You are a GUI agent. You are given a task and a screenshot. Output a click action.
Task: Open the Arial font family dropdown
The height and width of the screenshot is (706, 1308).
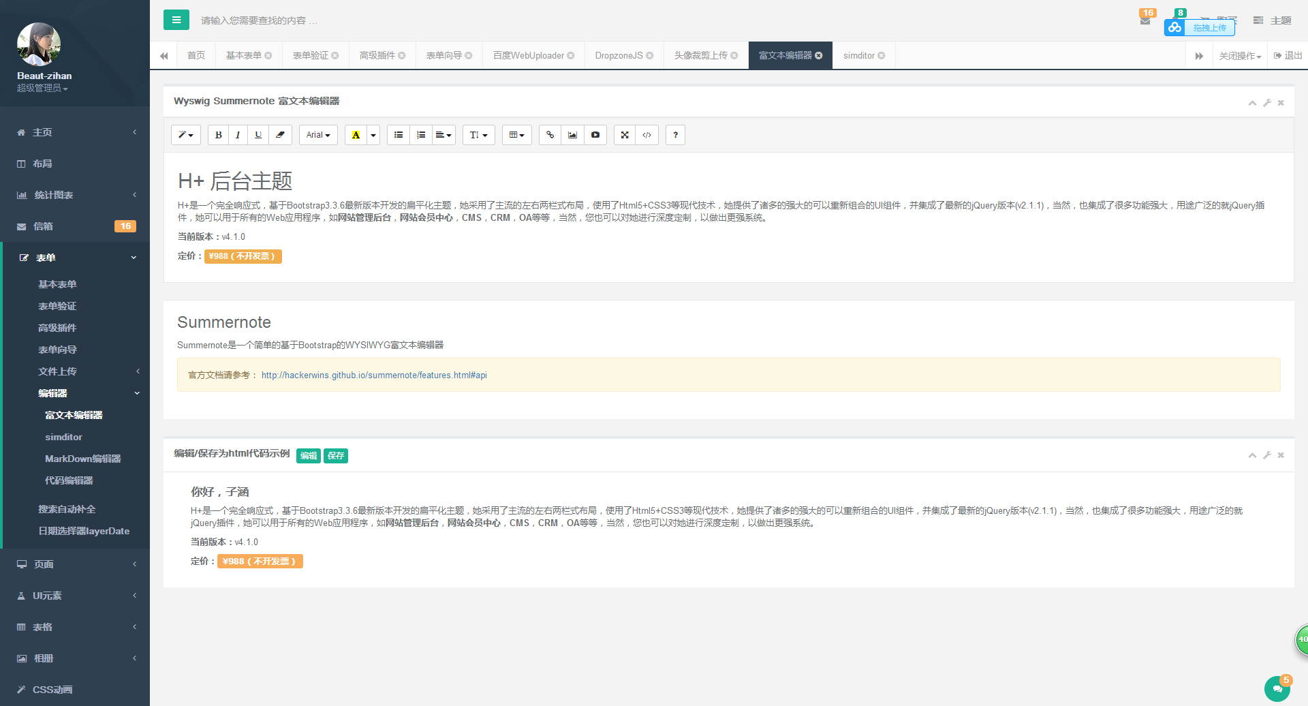(318, 135)
